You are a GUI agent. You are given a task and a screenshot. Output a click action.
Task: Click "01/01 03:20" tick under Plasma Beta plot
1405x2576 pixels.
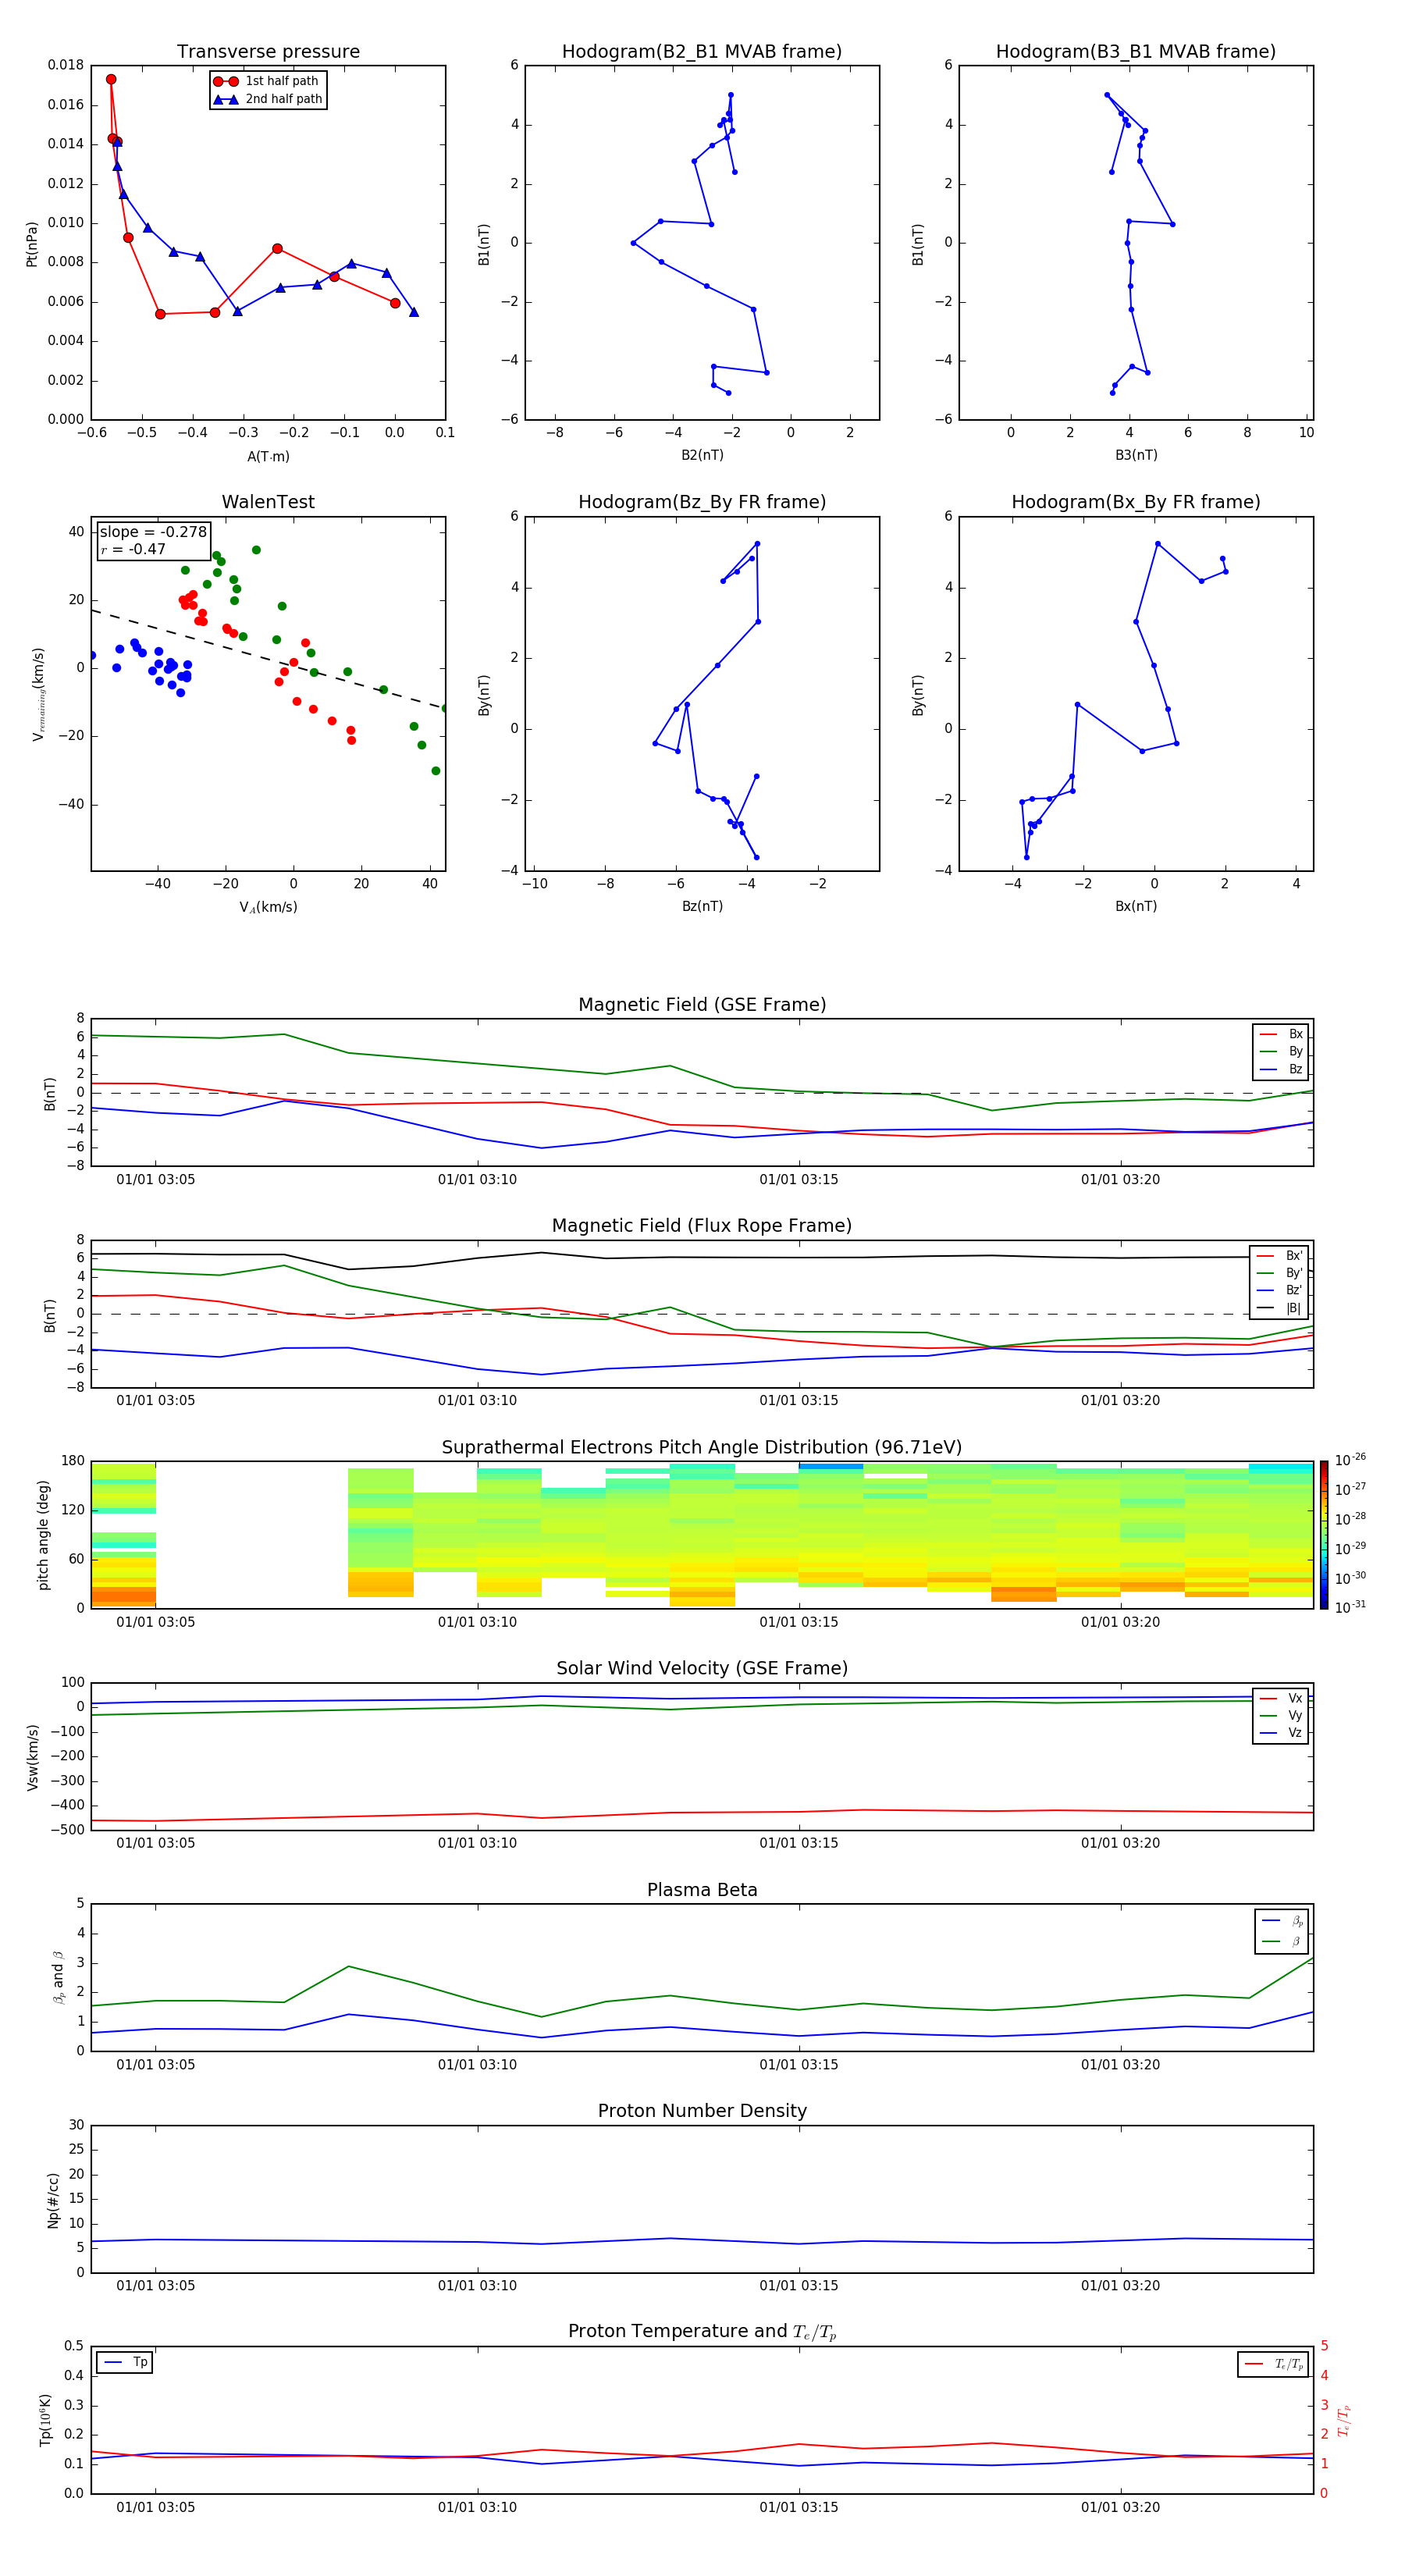click(x=1120, y=2065)
